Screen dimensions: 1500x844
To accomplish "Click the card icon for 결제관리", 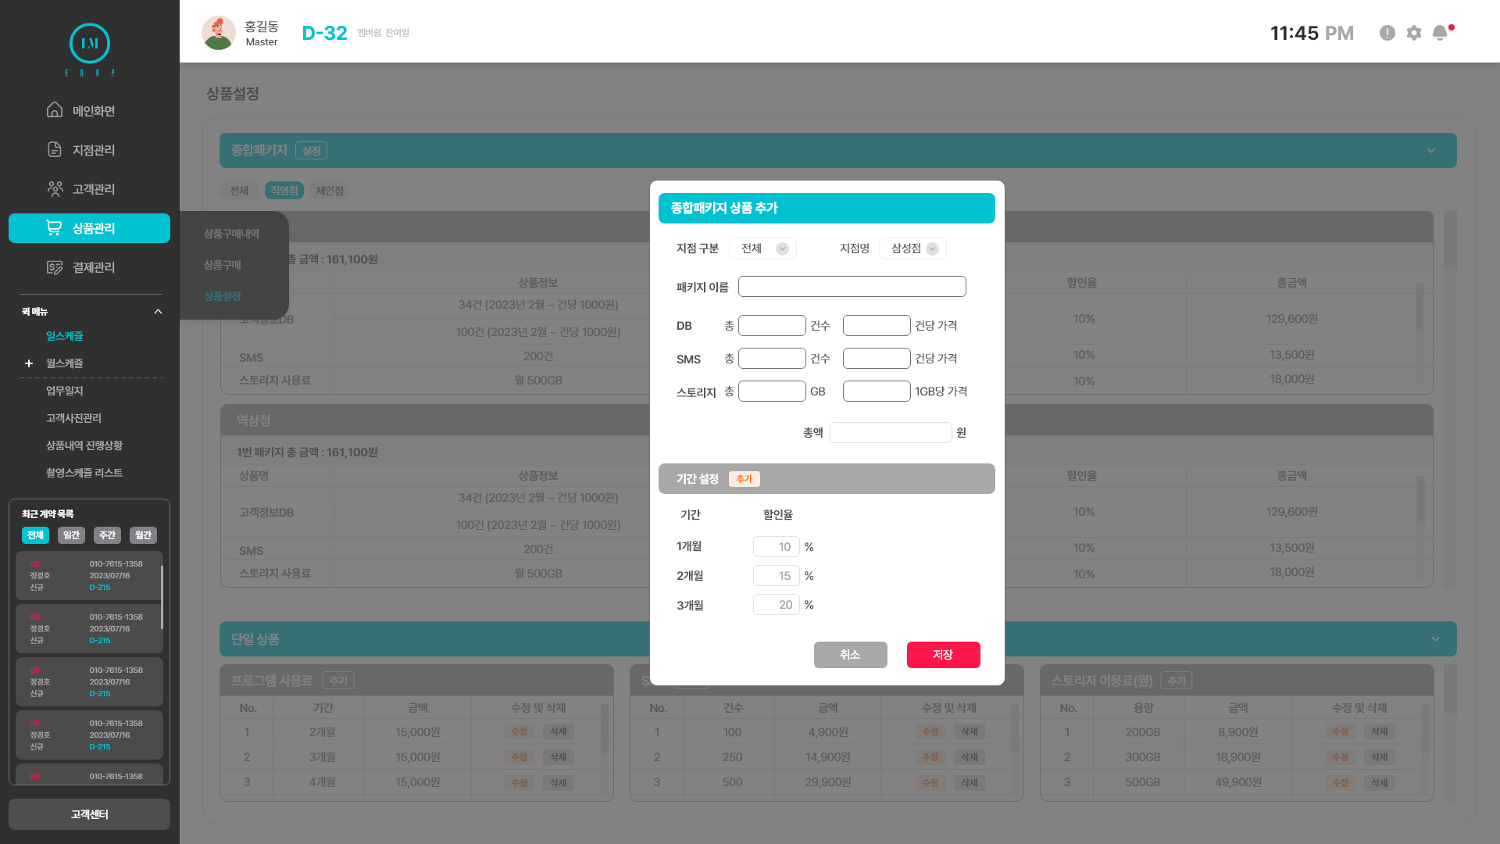I will coord(55,267).
